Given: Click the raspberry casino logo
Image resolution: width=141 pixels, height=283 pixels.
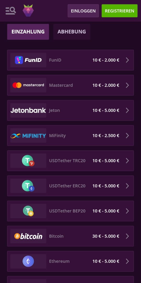Looking at the screenshot, I should point(28,11).
